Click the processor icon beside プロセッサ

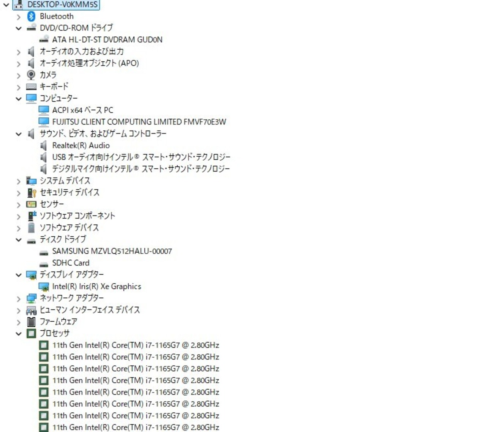click(x=31, y=333)
